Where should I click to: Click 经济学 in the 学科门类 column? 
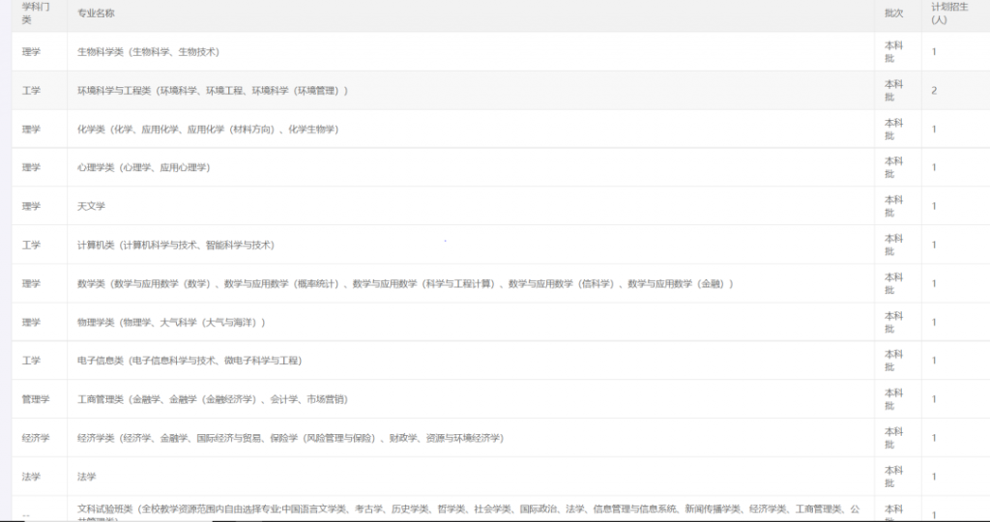tap(36, 438)
